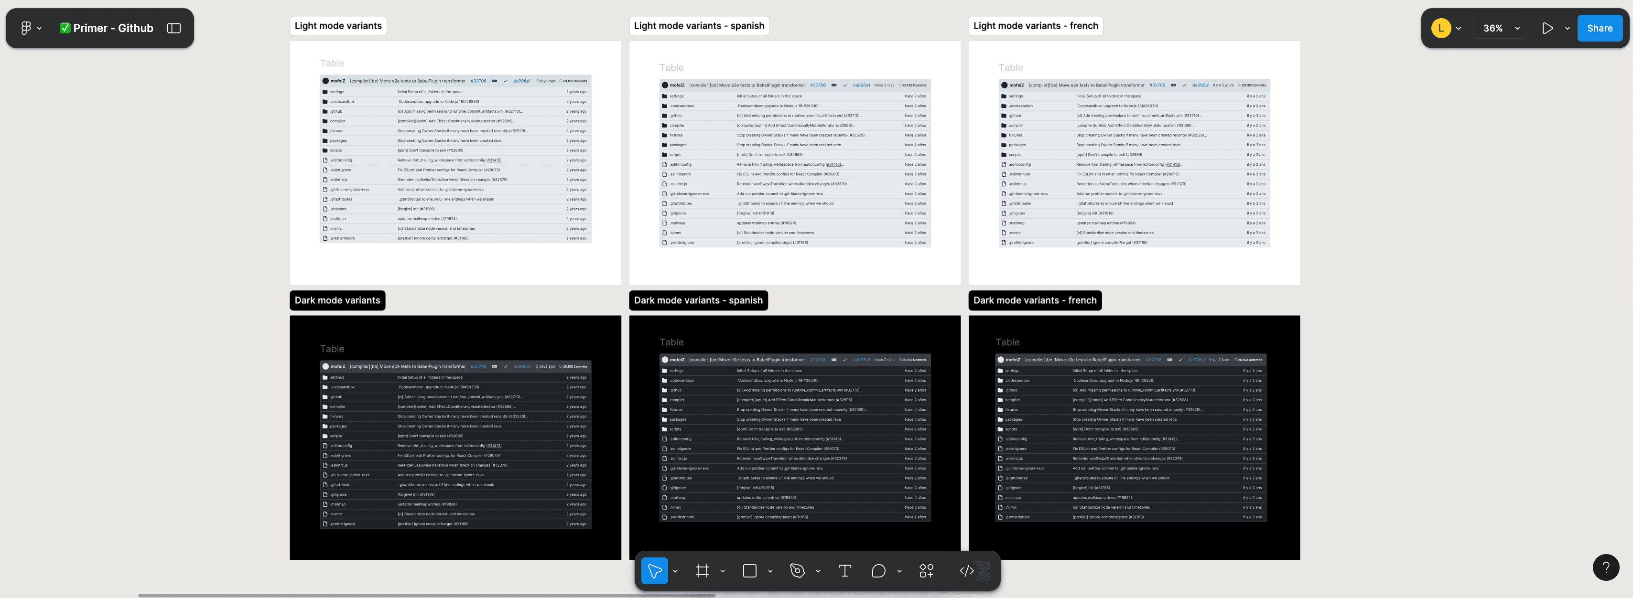The width and height of the screenshot is (1633, 598).
Task: Click the blue Share button
Action: pyautogui.click(x=1600, y=28)
